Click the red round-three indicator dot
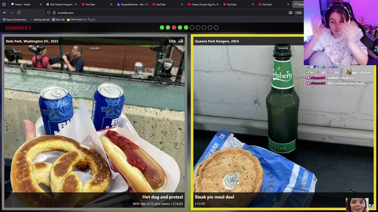The height and width of the screenshot is (212, 378). pos(174,27)
